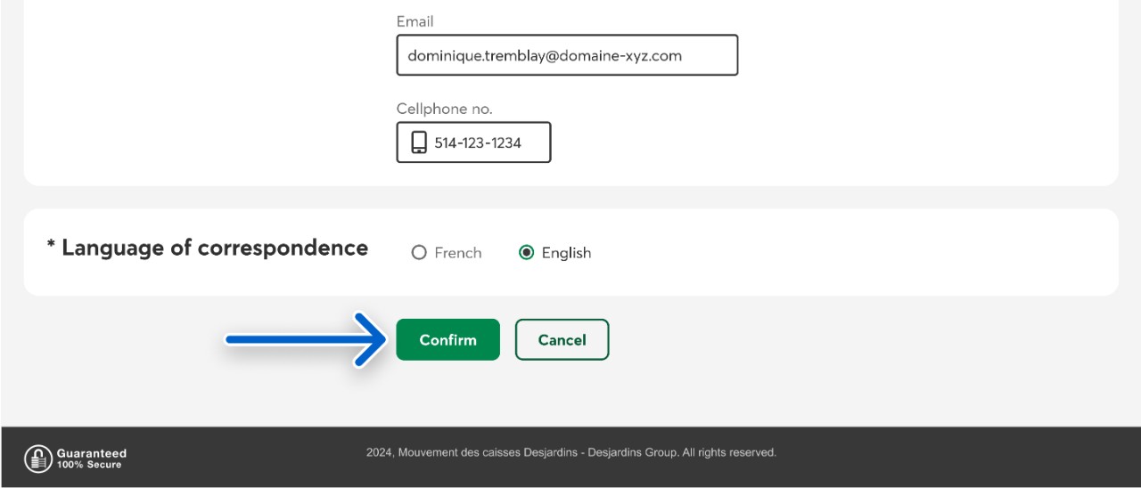Click the Desjardins Group copyright notice
Image resolution: width=1141 pixels, height=488 pixels.
point(570,452)
